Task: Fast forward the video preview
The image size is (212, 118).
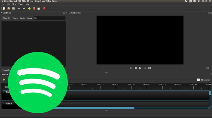Action: pyautogui.click(x=145, y=68)
